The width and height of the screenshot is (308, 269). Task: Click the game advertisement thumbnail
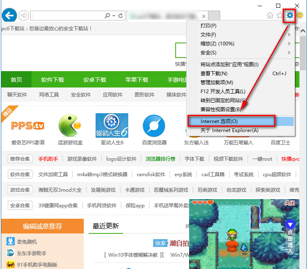(244, 234)
